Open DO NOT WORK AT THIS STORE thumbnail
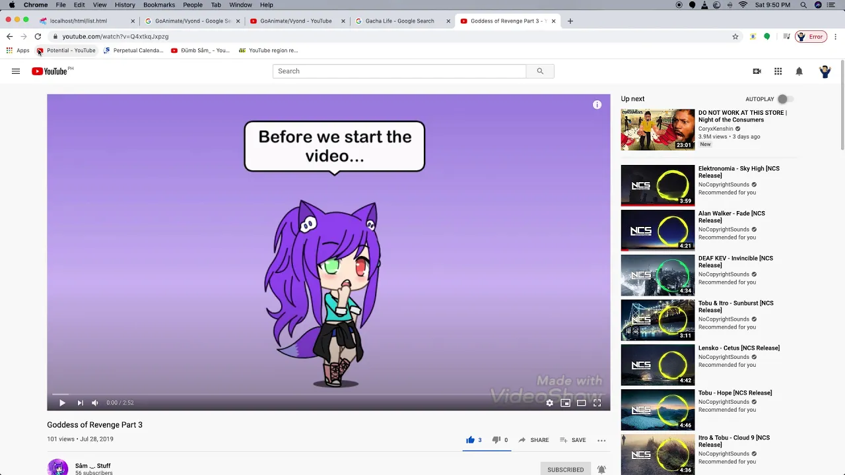 pos(658,130)
